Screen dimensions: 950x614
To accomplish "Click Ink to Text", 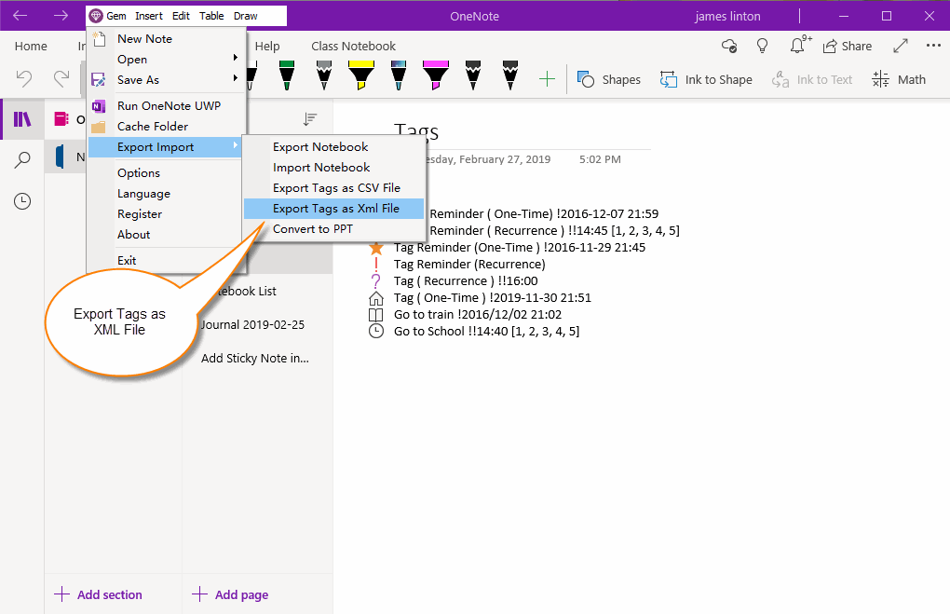I will (x=812, y=79).
